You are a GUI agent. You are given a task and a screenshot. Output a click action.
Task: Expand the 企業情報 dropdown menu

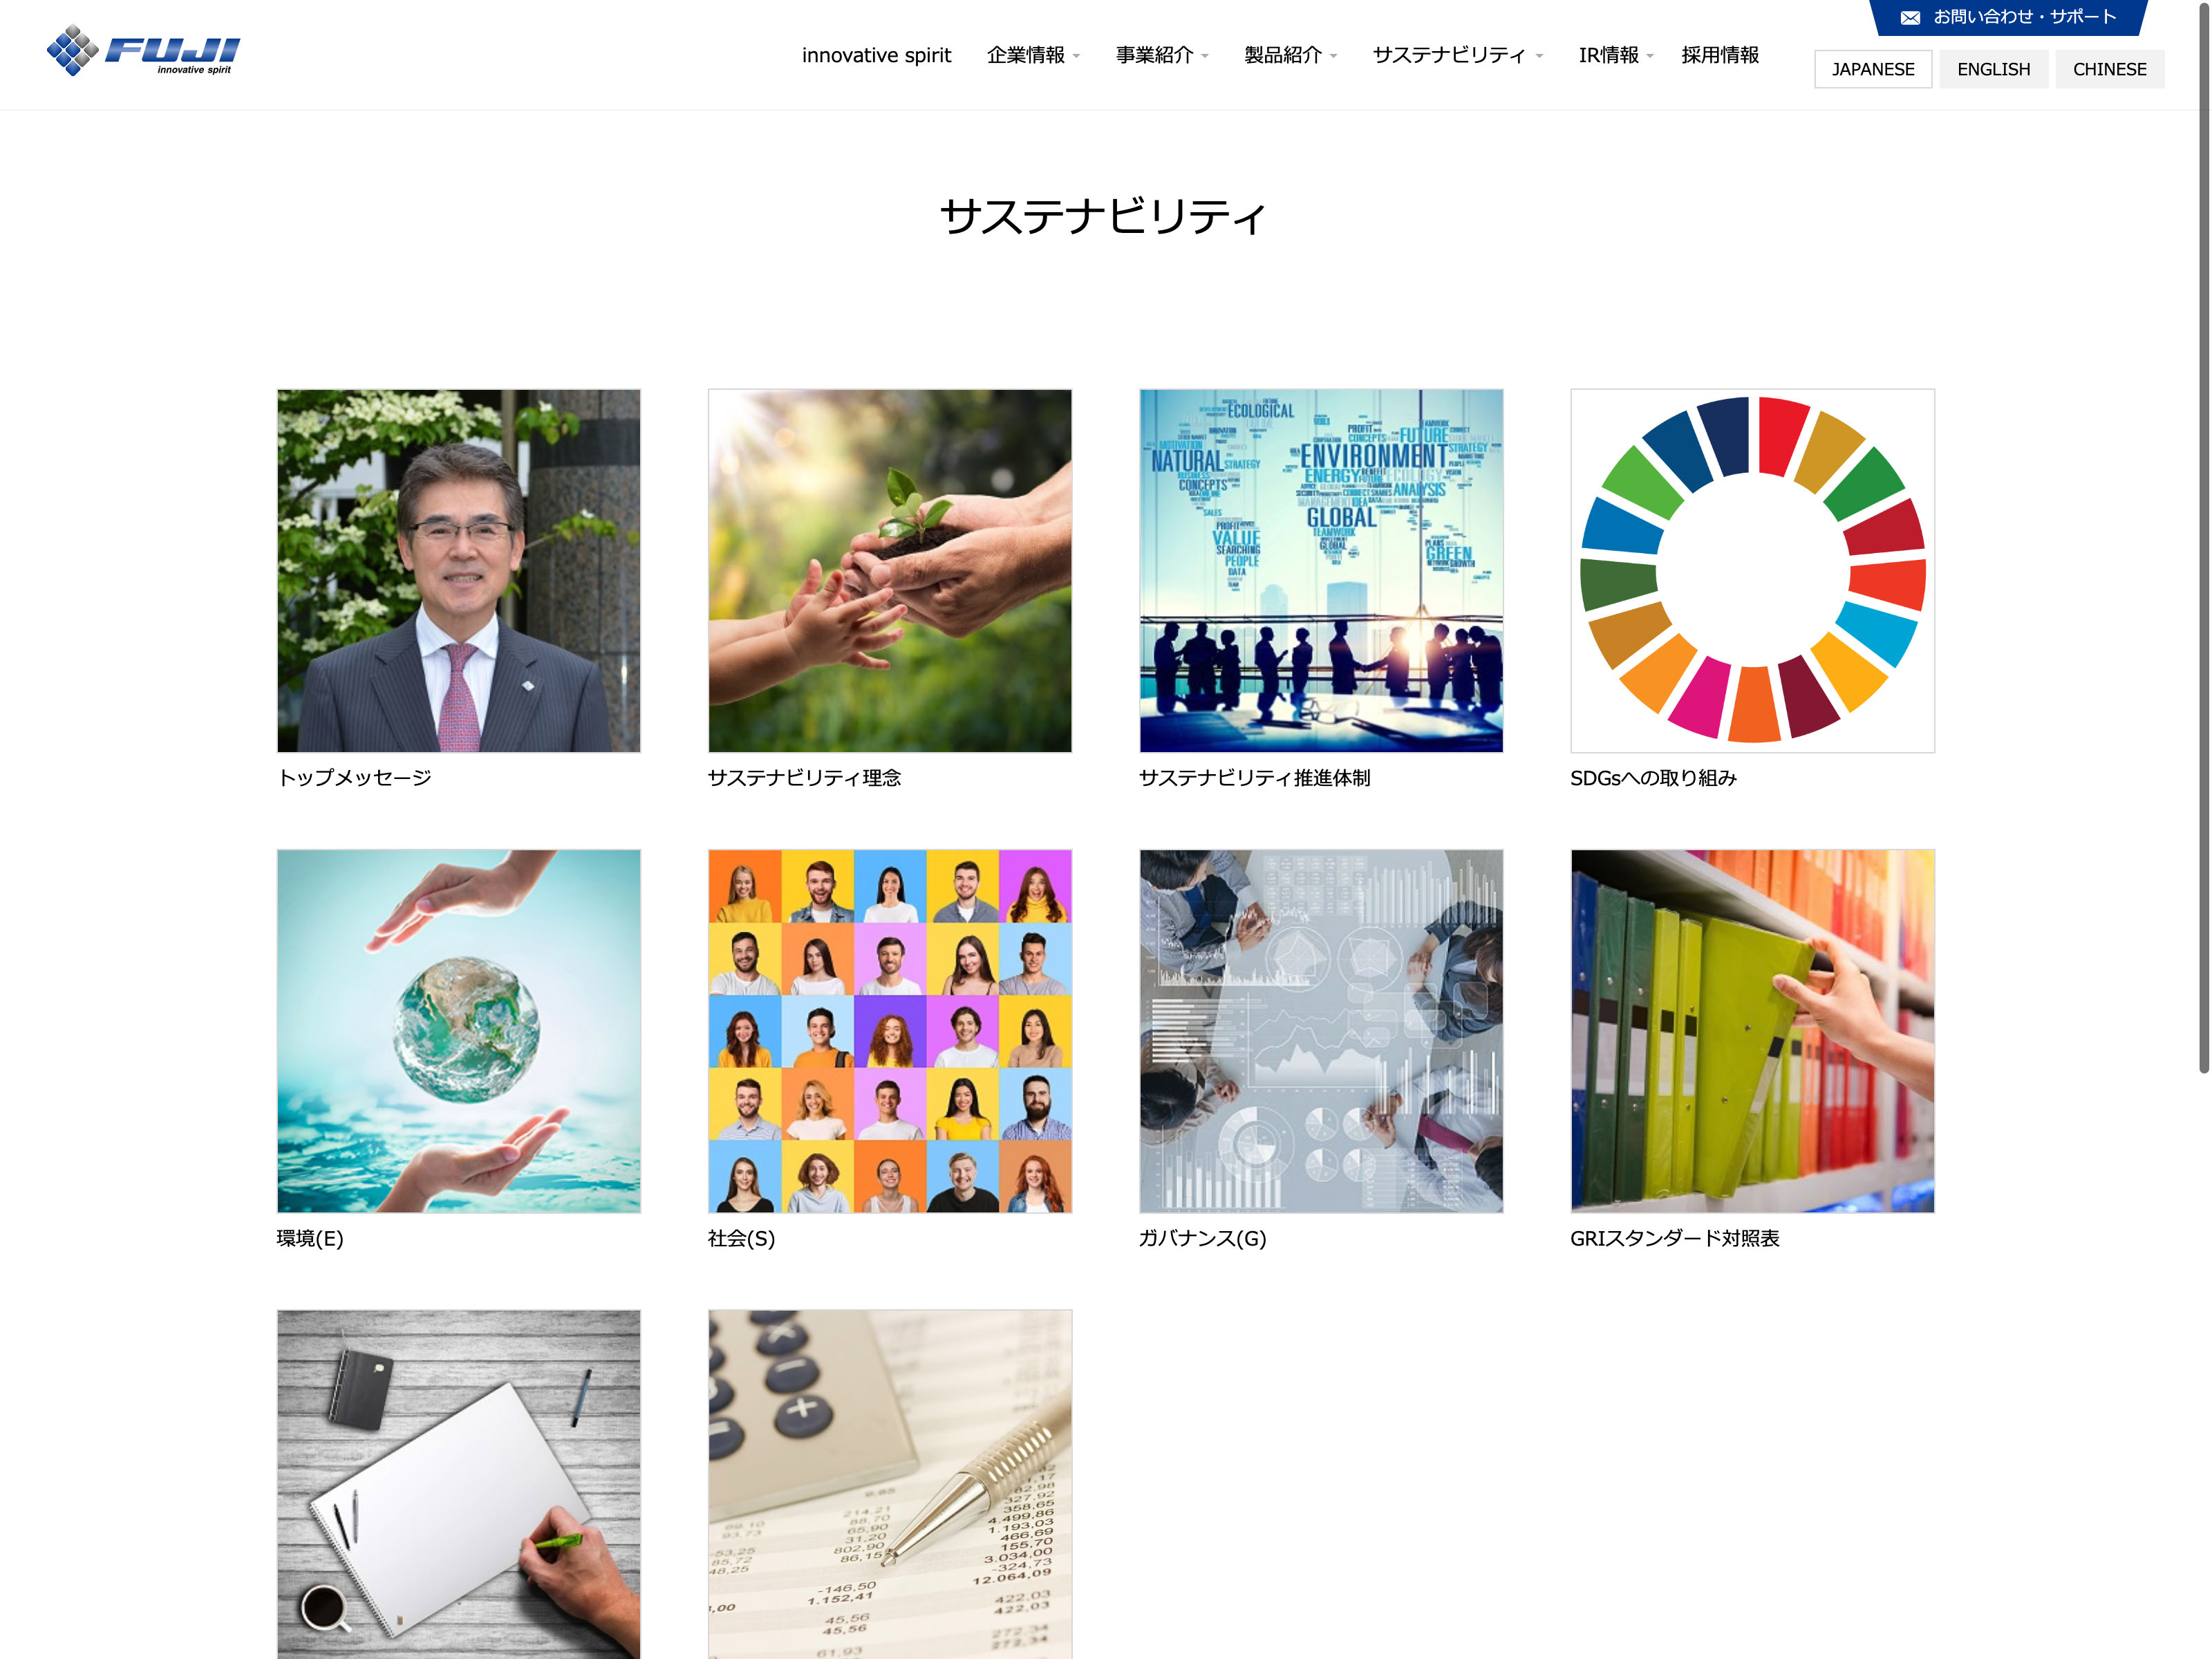coord(1033,55)
